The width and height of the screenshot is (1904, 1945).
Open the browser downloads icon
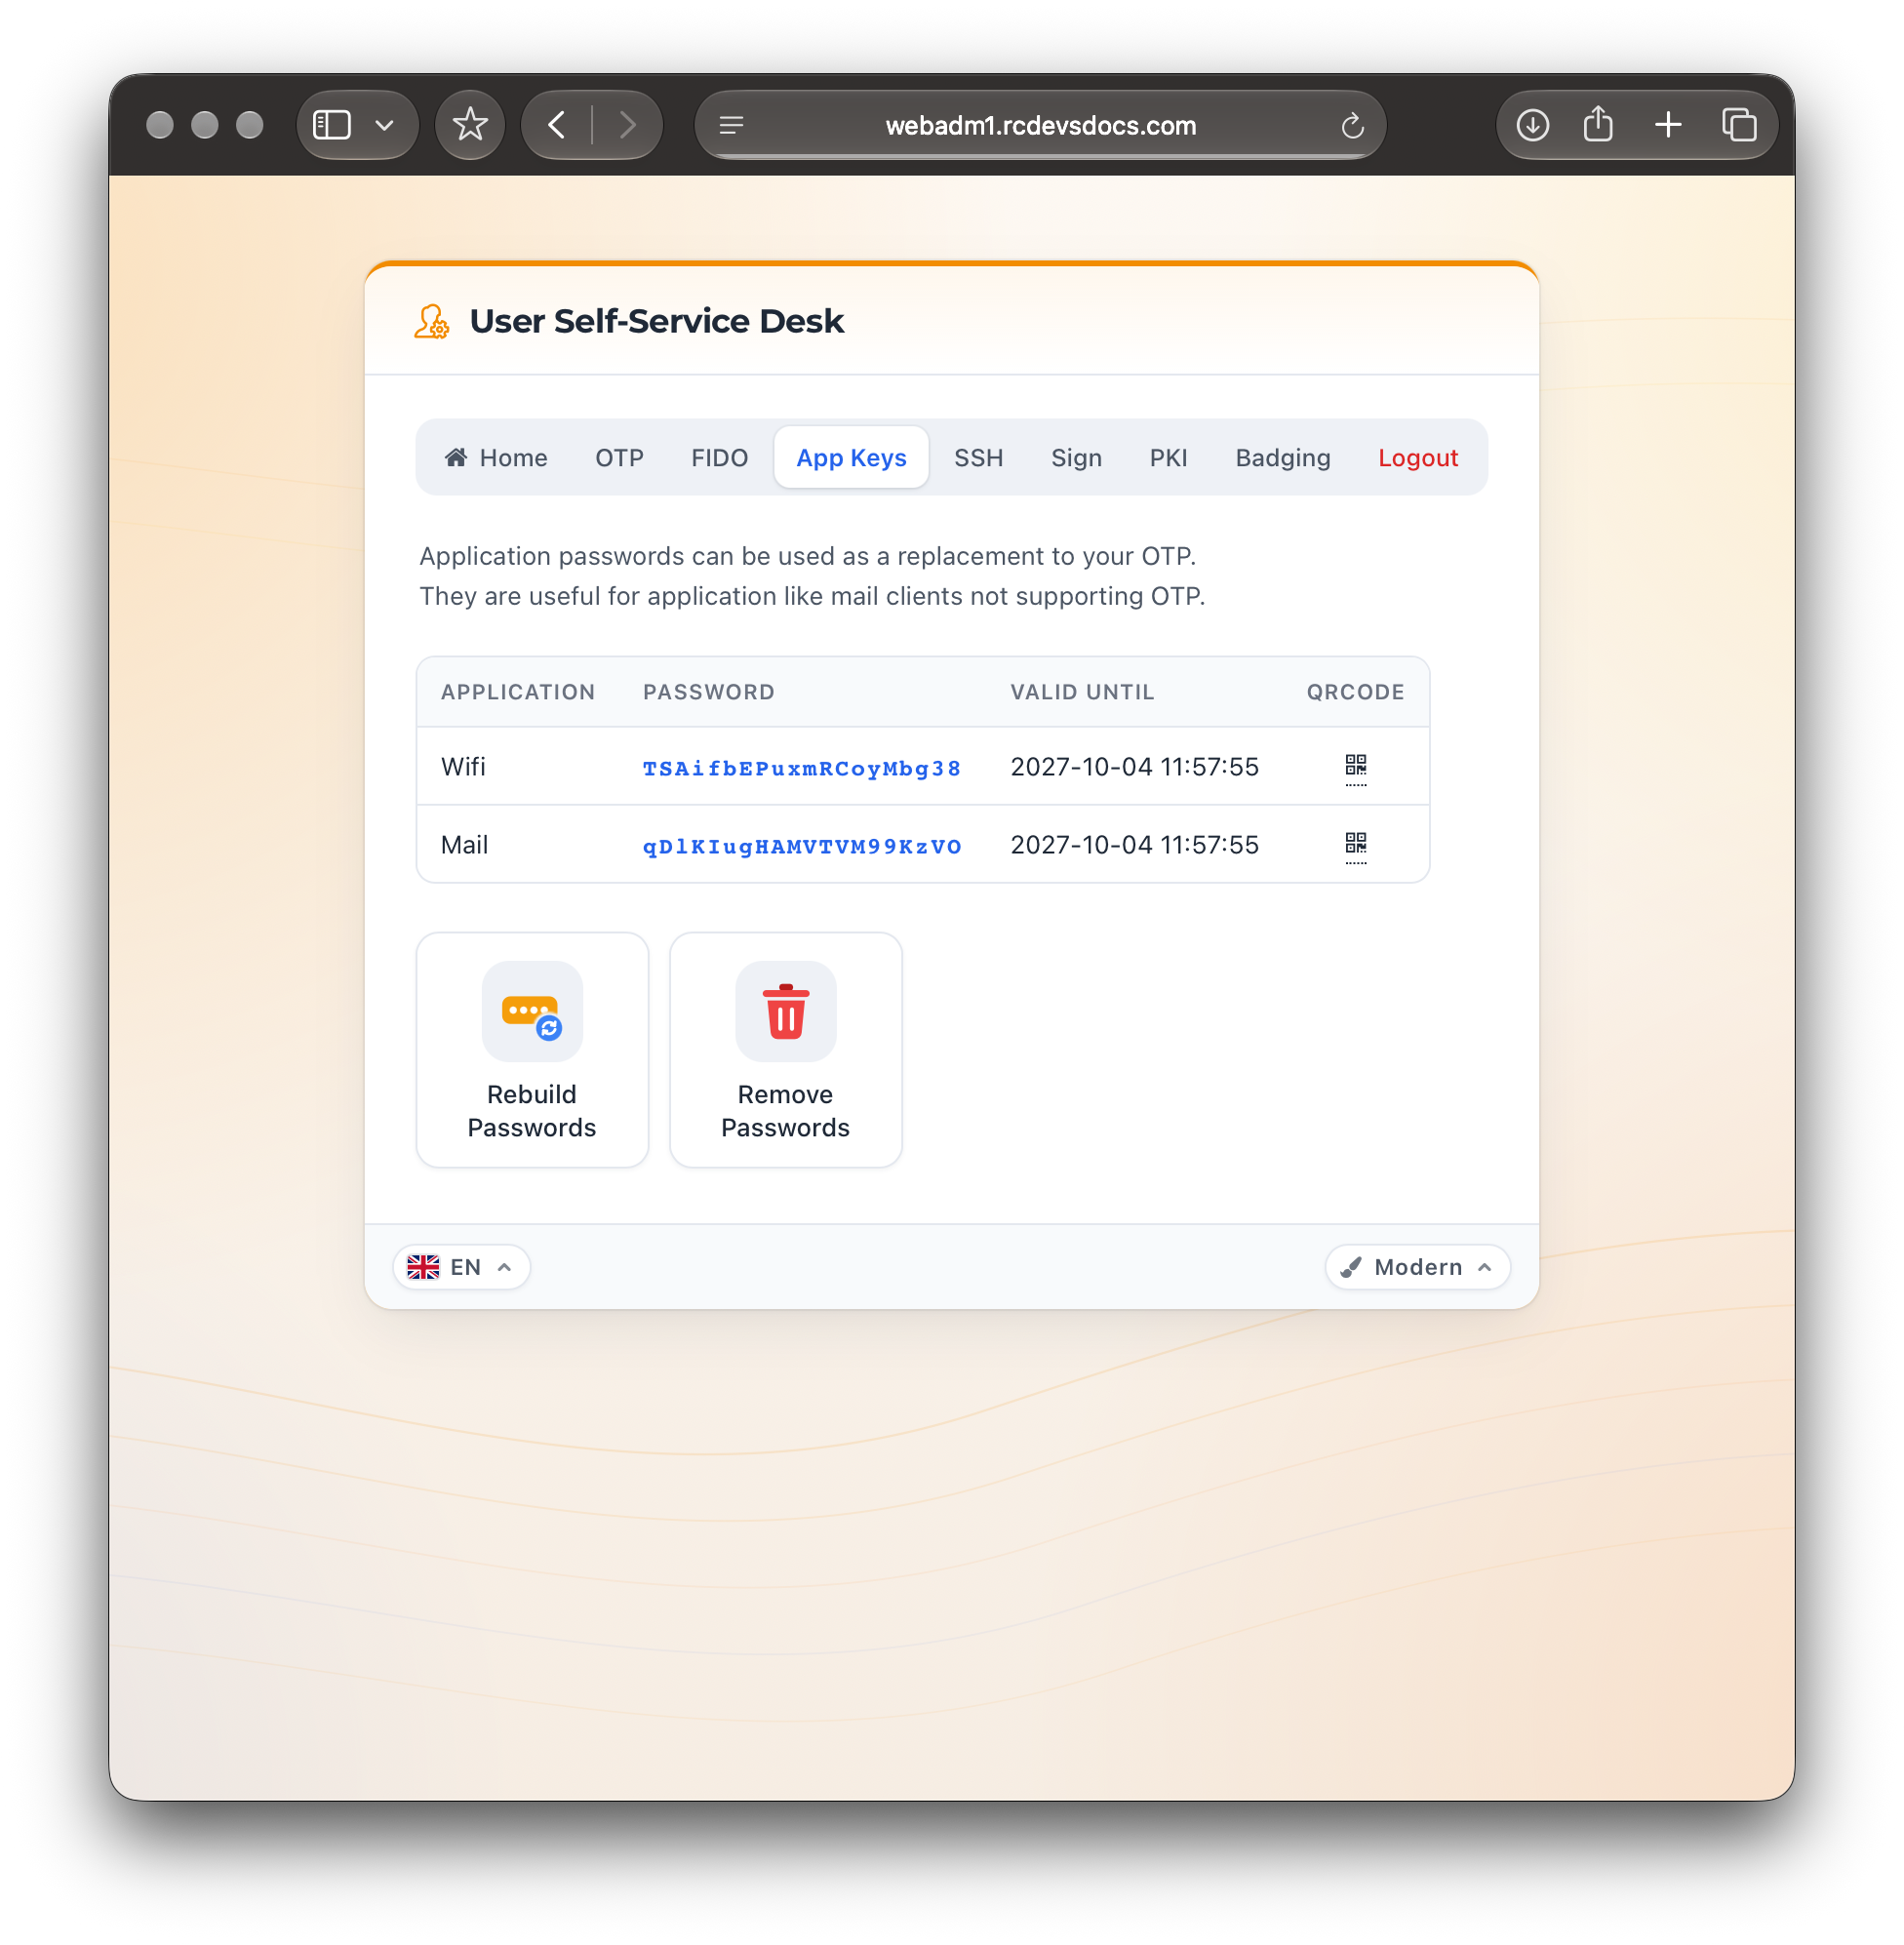[1532, 125]
